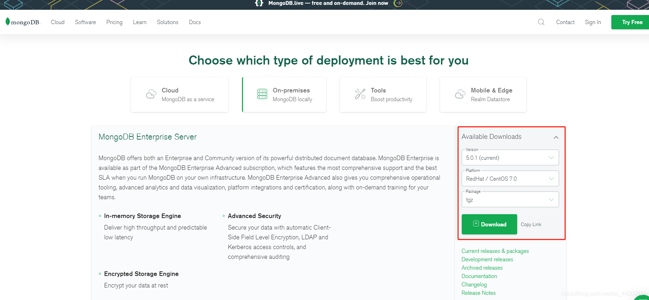
Task: Click the Try Free button
Action: tap(630, 22)
